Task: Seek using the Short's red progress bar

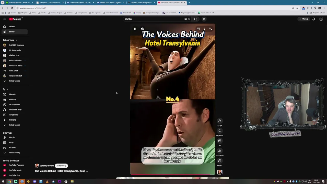Action: pos(172,175)
